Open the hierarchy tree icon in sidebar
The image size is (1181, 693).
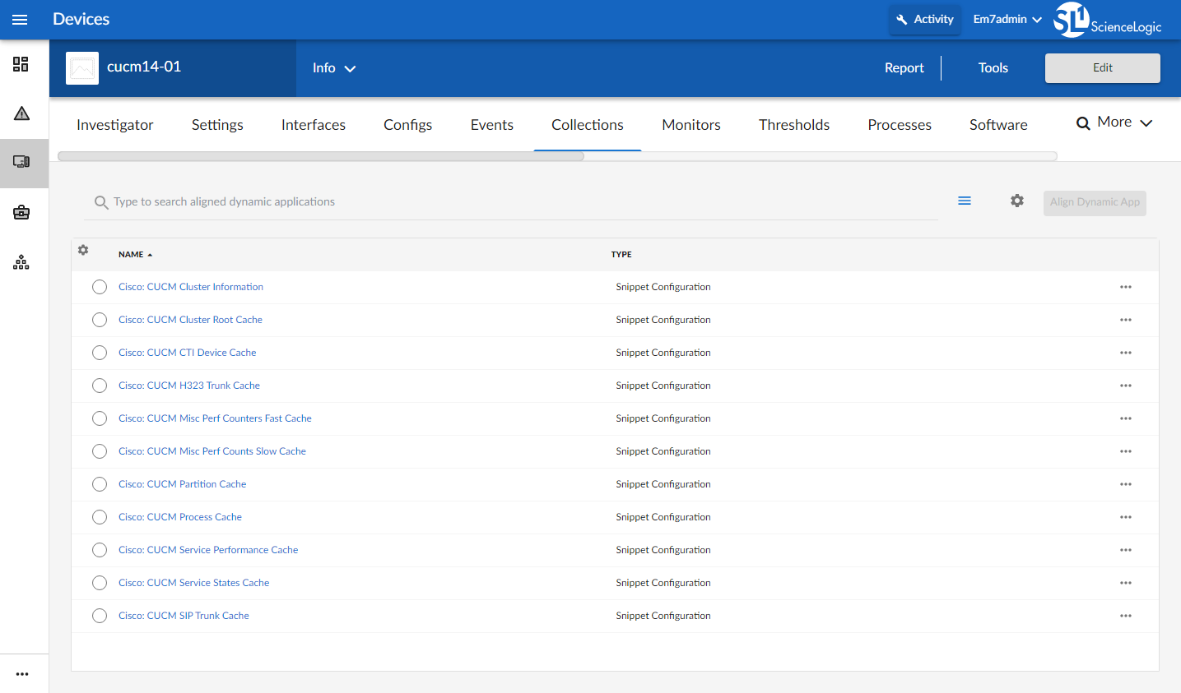tap(21, 262)
